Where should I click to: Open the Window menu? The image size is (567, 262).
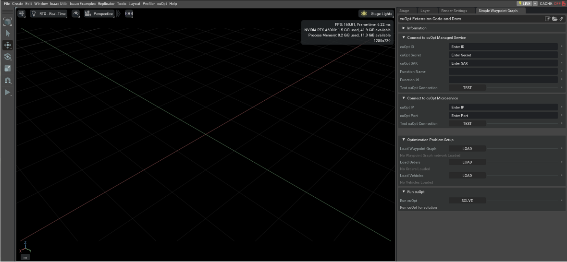[x=41, y=3]
